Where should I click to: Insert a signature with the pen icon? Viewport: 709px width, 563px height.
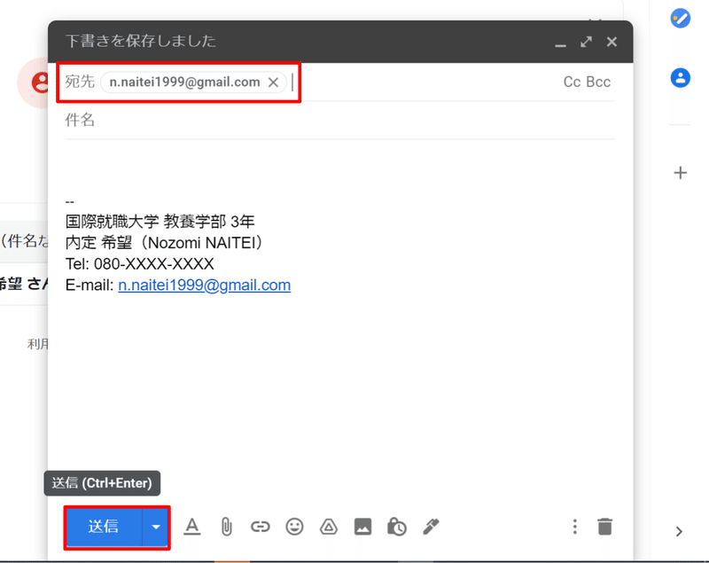[x=431, y=526]
